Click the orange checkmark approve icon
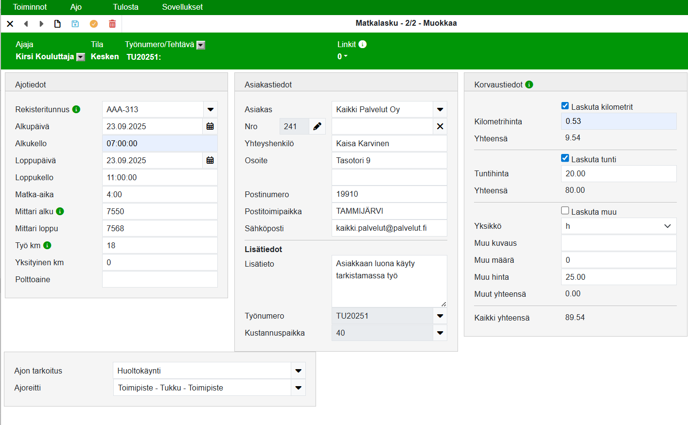The image size is (688, 425). pyautogui.click(x=94, y=24)
